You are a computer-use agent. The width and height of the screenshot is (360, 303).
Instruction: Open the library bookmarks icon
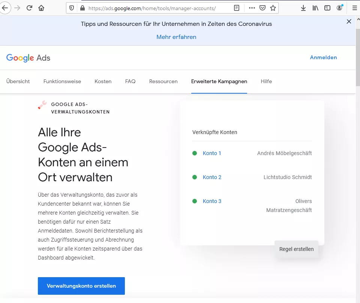(315, 8)
